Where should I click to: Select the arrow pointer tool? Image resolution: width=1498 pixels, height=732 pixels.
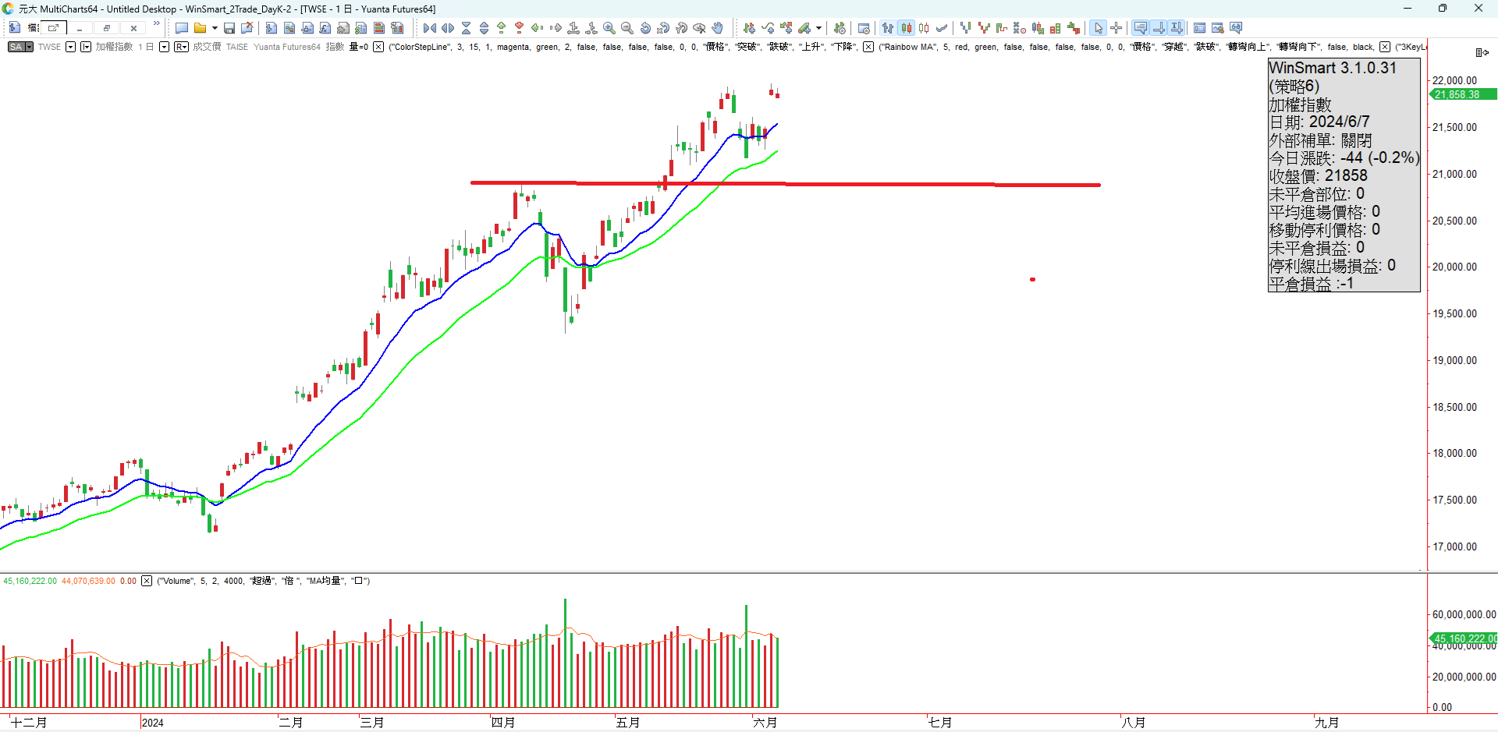(1099, 28)
